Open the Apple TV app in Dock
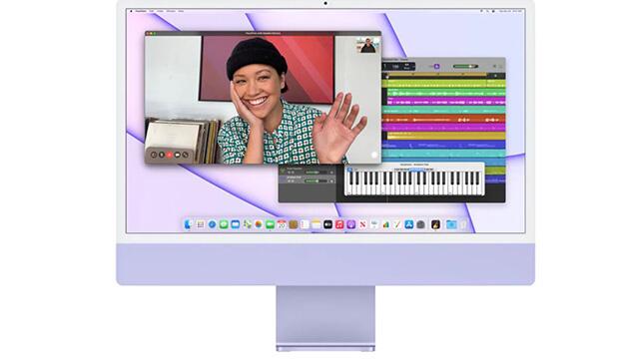 click(328, 224)
